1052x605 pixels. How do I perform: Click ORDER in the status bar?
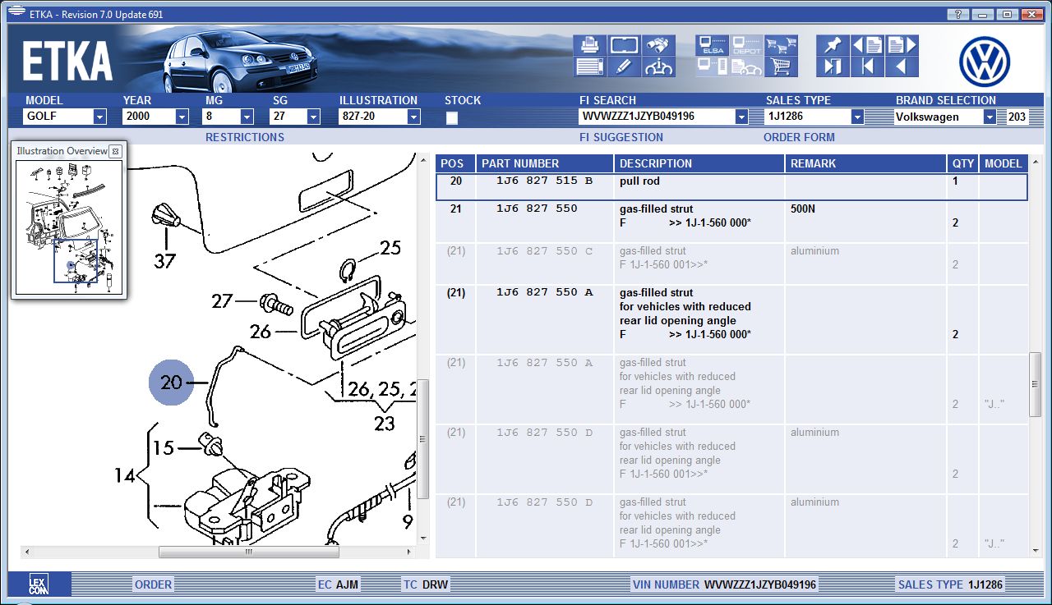pos(154,584)
